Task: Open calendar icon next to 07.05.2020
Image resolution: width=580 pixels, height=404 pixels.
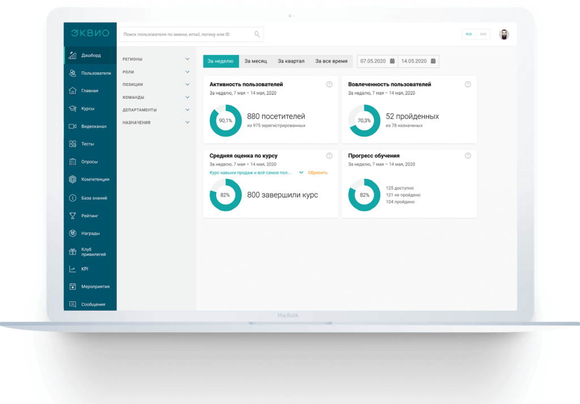Action: [x=392, y=61]
